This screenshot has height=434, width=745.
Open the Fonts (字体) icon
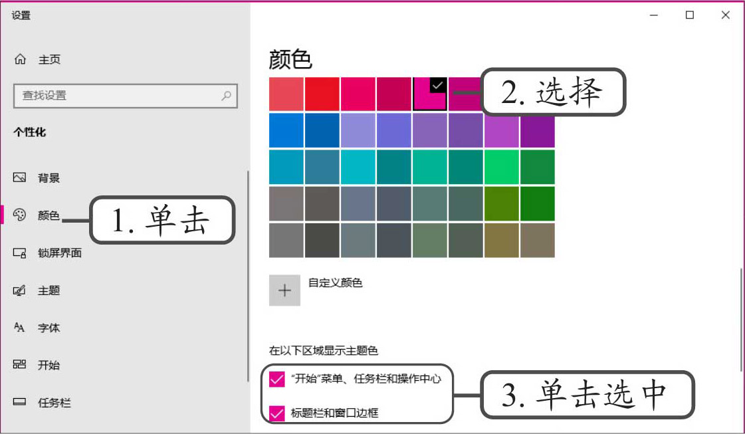pos(19,328)
